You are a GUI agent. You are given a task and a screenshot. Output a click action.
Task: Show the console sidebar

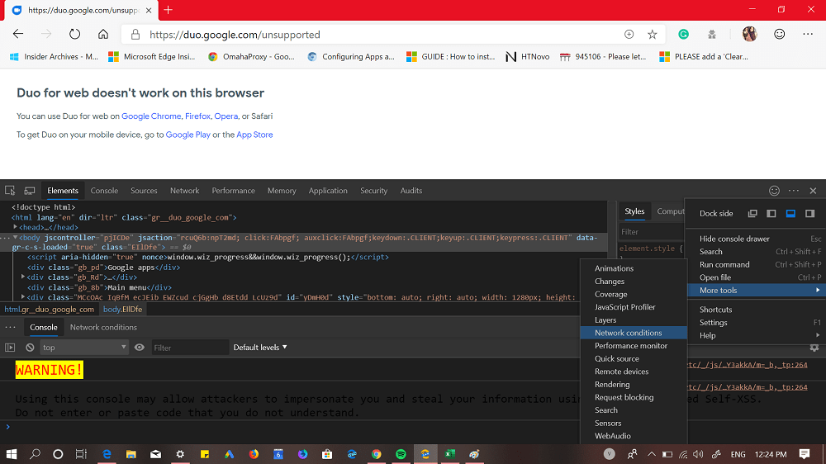tap(10, 347)
